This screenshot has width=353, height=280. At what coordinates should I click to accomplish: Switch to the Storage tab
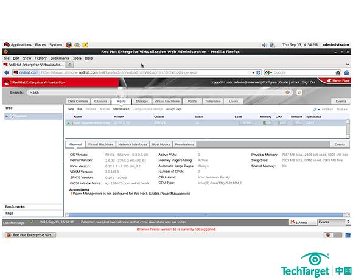pos(142,101)
